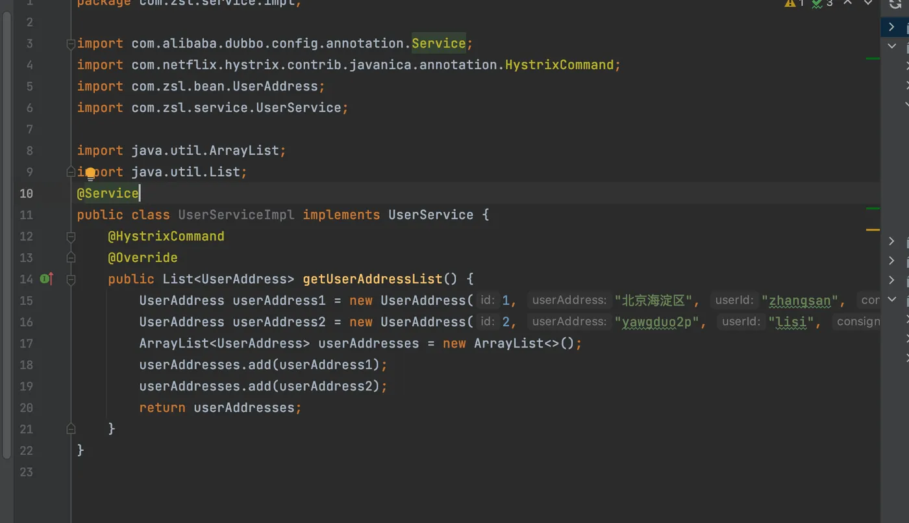The width and height of the screenshot is (909, 523).
Task: Click "UserAddress" in the com.zsl.bean import
Action: (275, 86)
